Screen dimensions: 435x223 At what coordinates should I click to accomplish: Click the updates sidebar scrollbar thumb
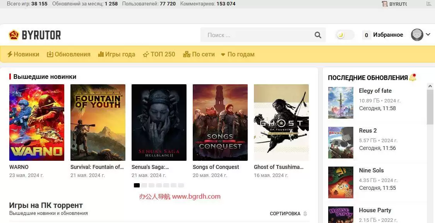coord(430,107)
